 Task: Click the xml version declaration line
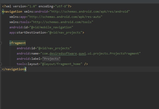[x=37, y=6]
